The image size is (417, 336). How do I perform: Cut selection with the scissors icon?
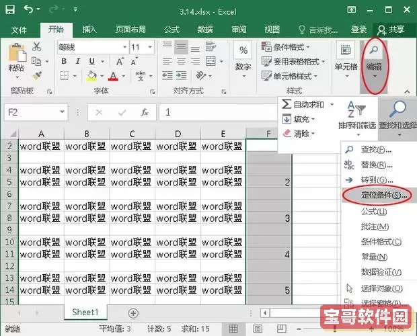(37, 47)
